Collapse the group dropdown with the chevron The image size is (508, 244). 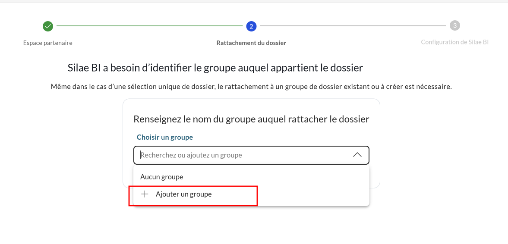coord(357,155)
